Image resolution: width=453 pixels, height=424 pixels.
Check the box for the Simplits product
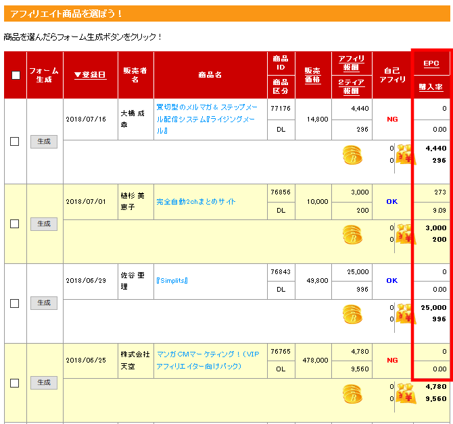[x=14, y=303]
